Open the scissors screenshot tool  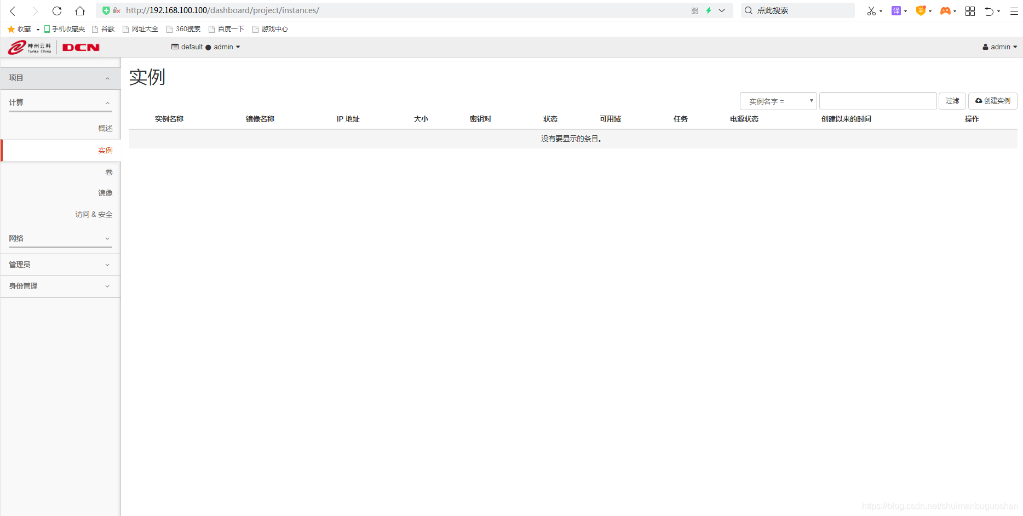click(x=871, y=11)
